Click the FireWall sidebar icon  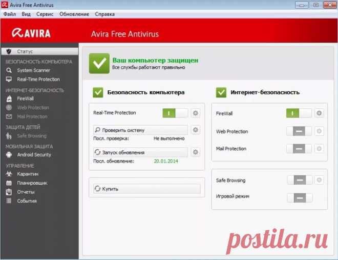coord(9,98)
